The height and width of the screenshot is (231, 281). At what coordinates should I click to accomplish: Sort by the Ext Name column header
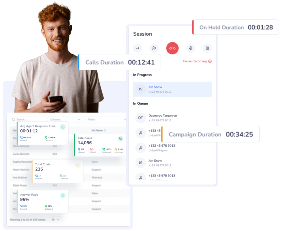[98, 130]
